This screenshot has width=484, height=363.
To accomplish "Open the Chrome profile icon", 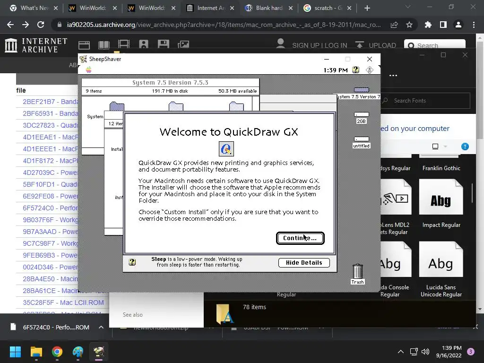I will (458, 25).
